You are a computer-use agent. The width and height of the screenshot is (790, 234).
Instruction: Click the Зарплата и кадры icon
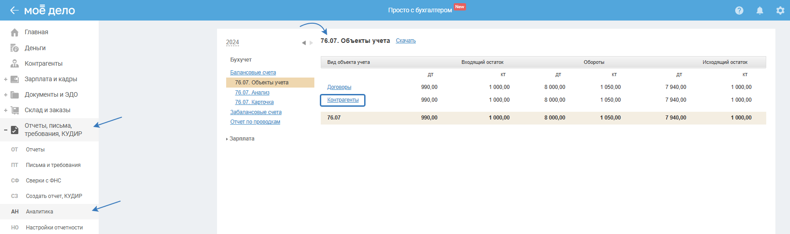pos(15,79)
